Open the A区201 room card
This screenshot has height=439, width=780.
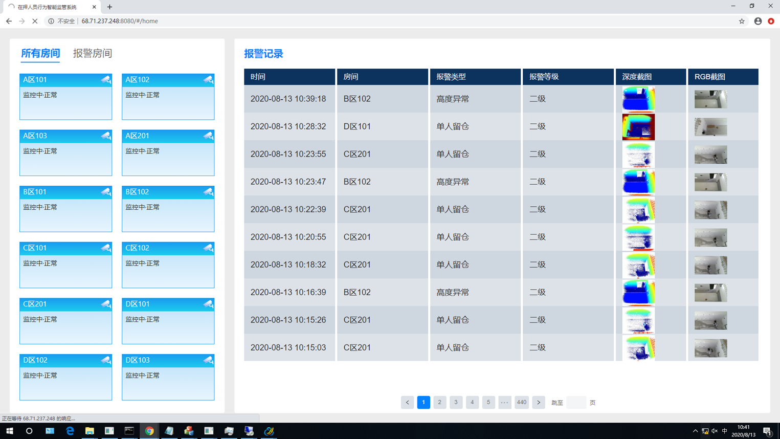[168, 153]
